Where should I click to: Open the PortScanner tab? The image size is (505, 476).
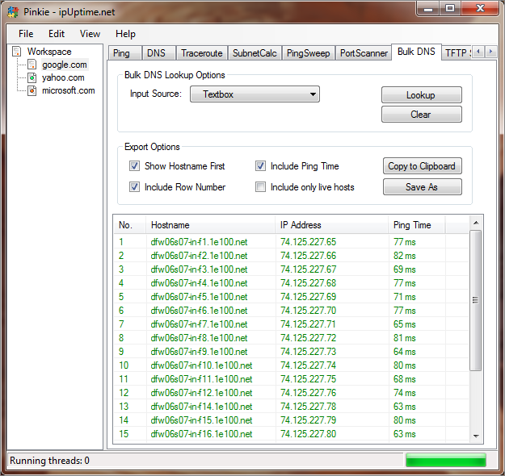pos(363,53)
